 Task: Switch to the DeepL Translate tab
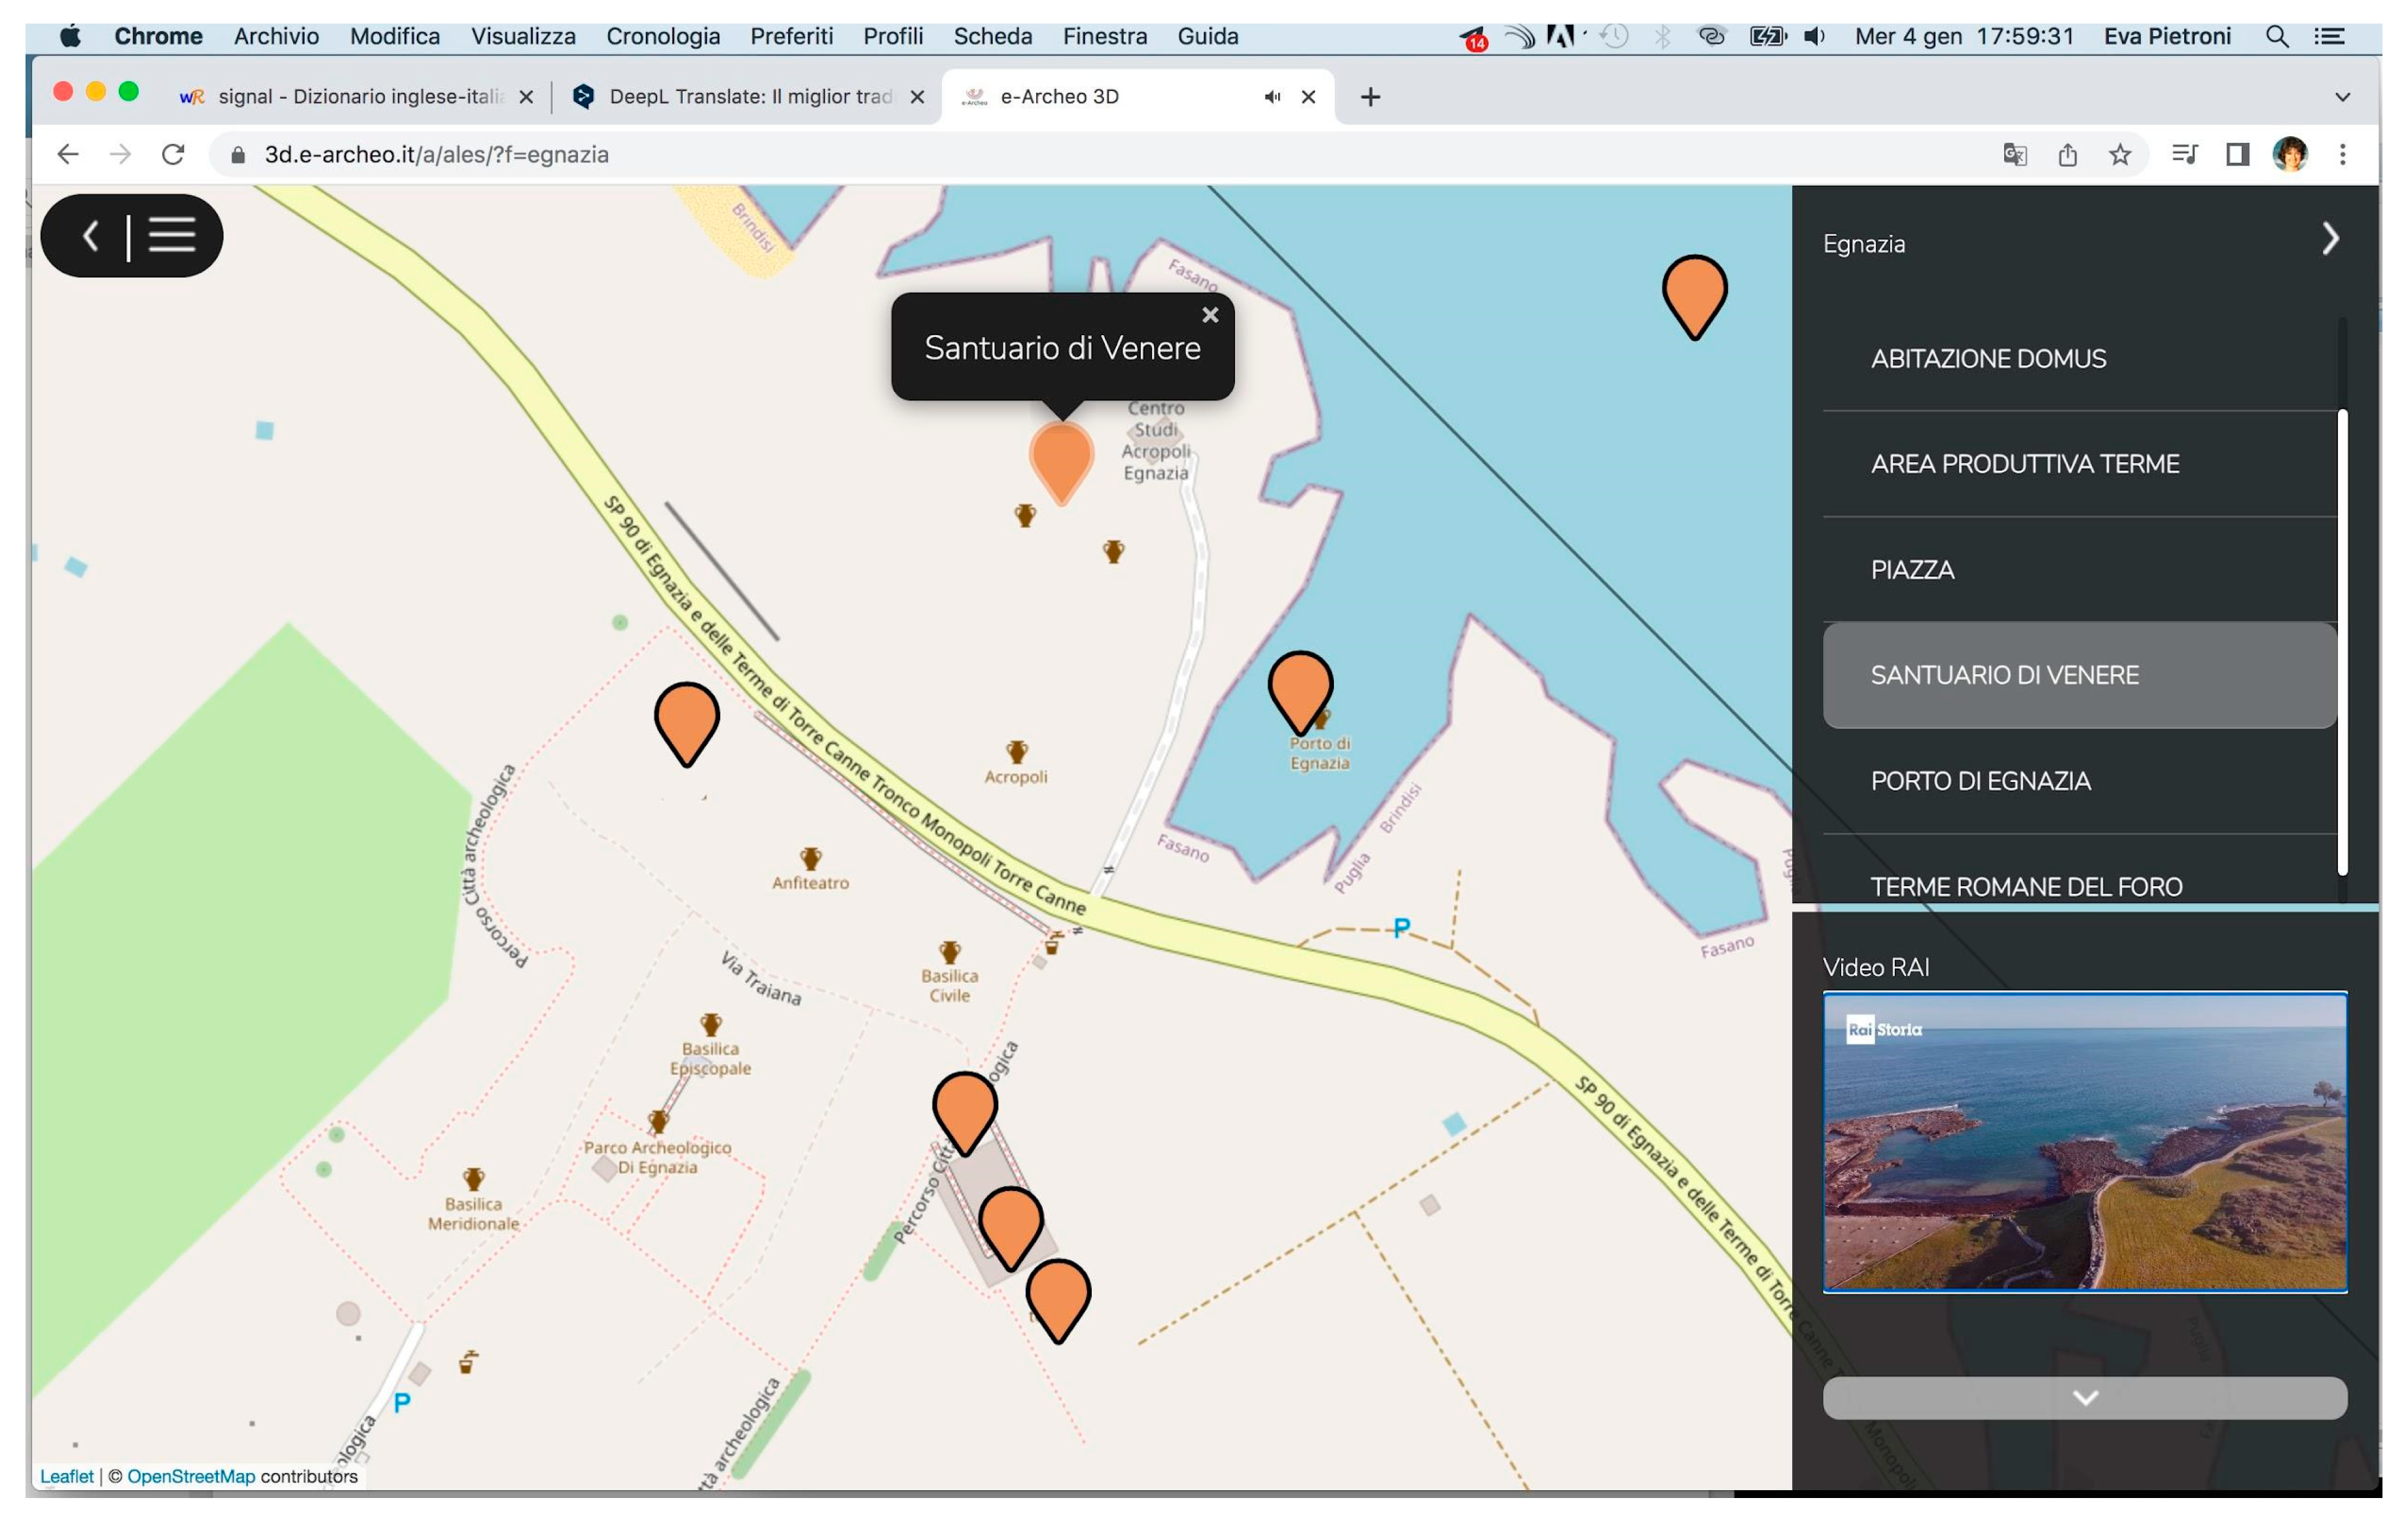tap(748, 97)
